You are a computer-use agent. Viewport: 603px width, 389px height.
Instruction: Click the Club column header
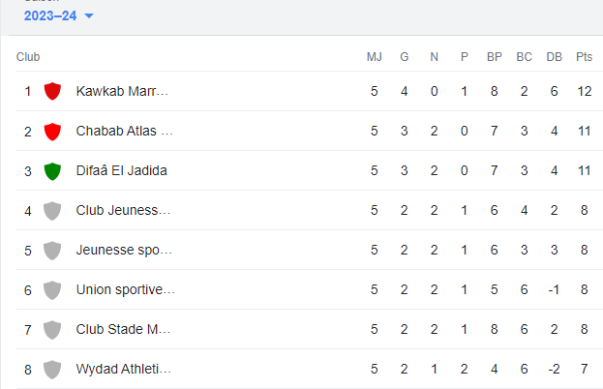pyautogui.click(x=28, y=57)
